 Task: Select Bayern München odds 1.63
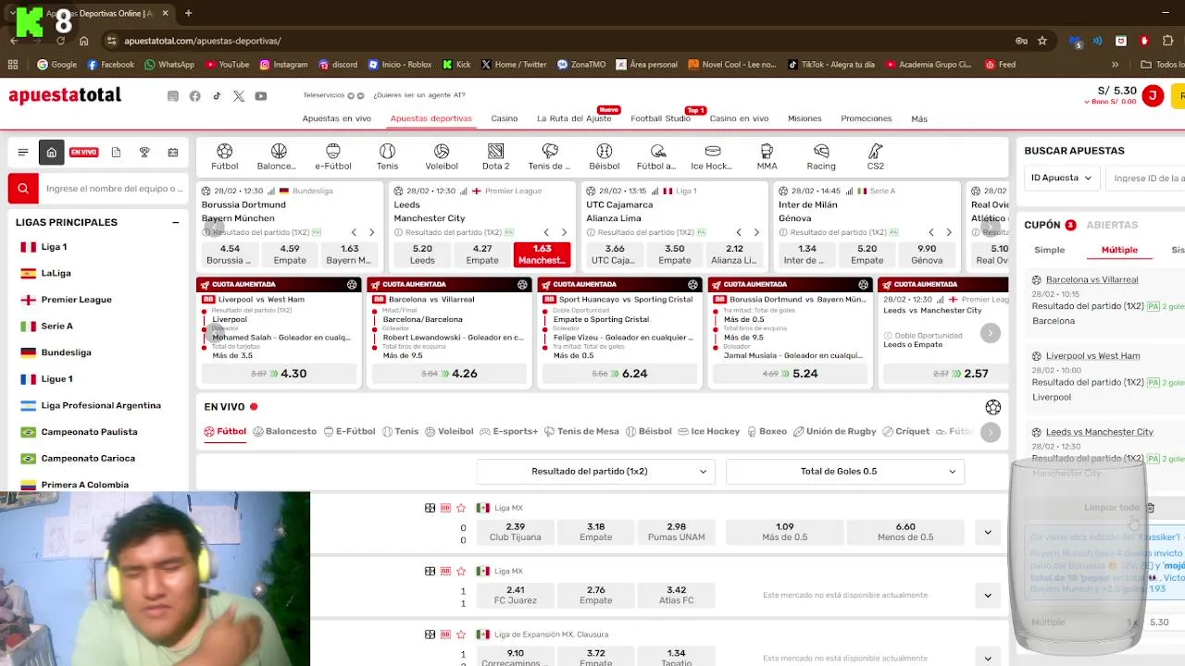pos(349,254)
